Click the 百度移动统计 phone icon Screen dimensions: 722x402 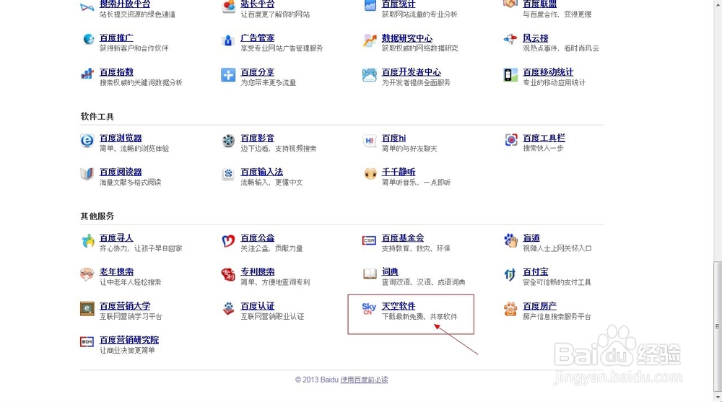(510, 74)
